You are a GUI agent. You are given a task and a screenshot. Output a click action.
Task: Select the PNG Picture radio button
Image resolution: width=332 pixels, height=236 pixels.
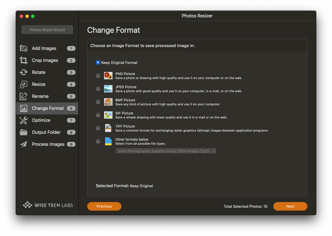[x=98, y=76]
